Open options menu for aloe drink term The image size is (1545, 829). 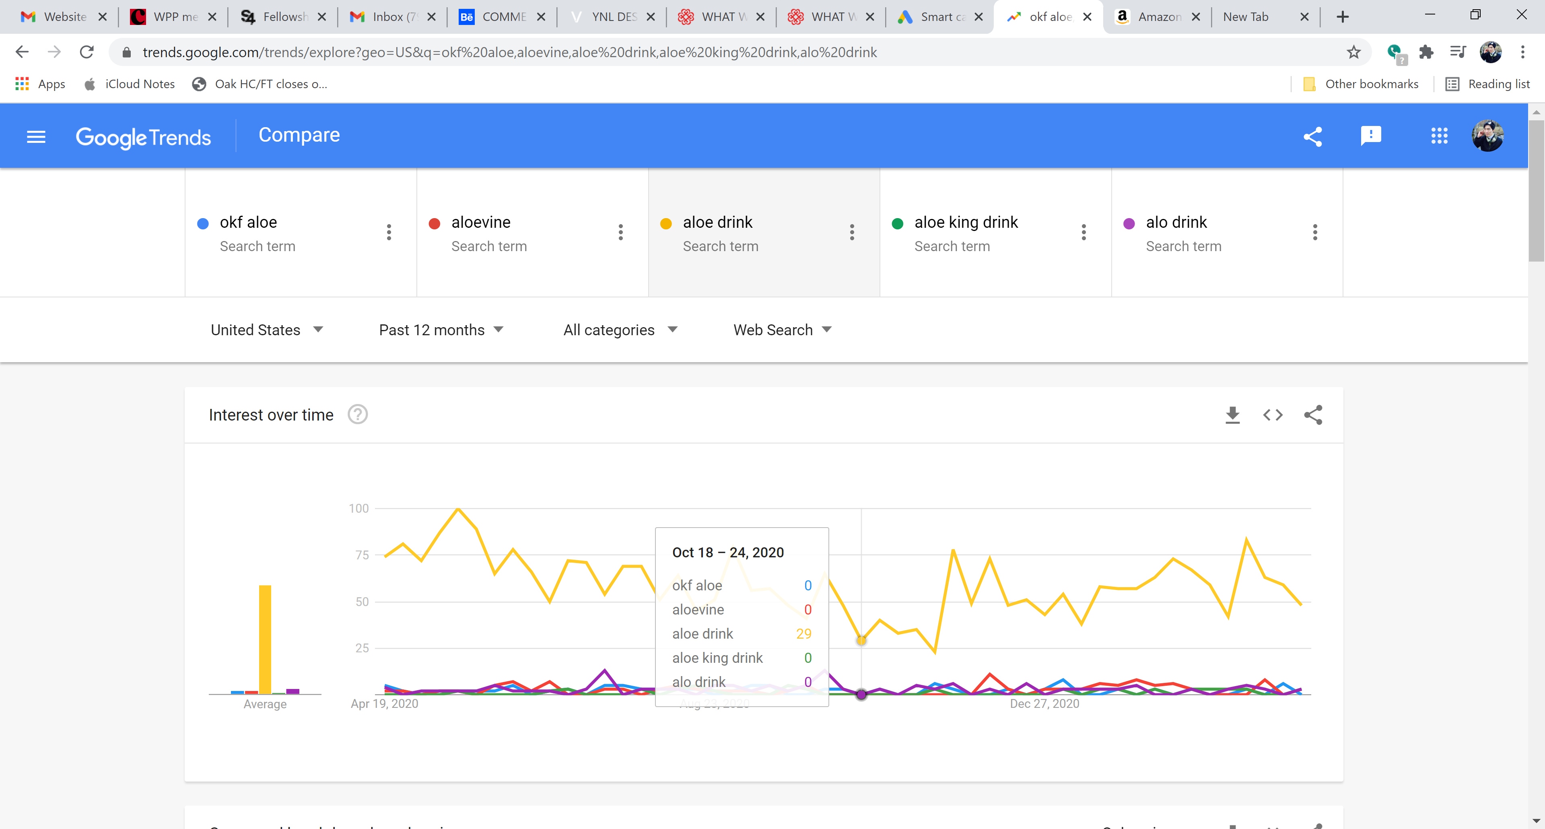[x=852, y=232]
